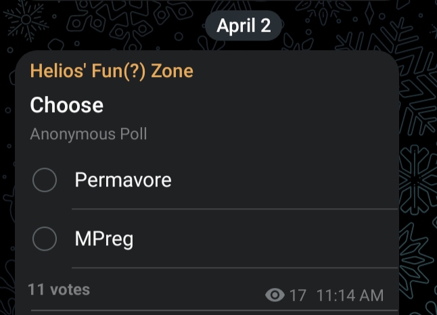437x315 pixels.
Task: Open the Helios' Fun(?) Zone channel name
Action: (x=112, y=71)
